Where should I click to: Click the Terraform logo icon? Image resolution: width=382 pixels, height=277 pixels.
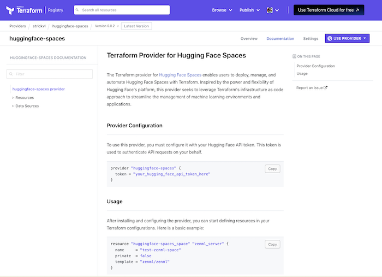point(10,10)
